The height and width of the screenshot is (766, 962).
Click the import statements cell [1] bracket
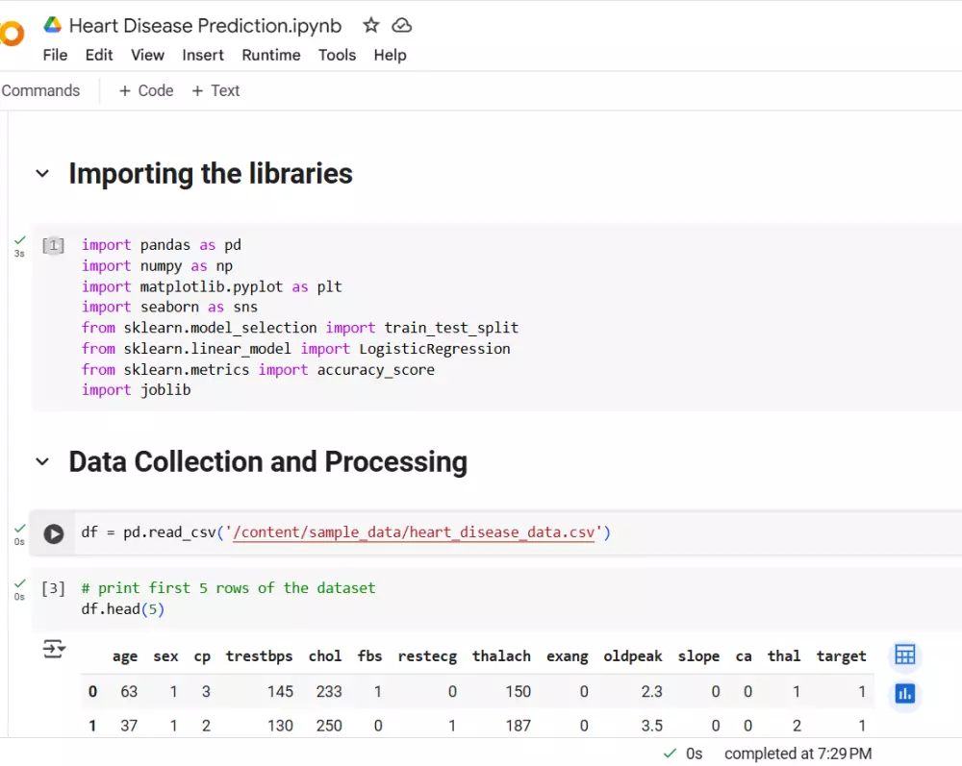53,246
